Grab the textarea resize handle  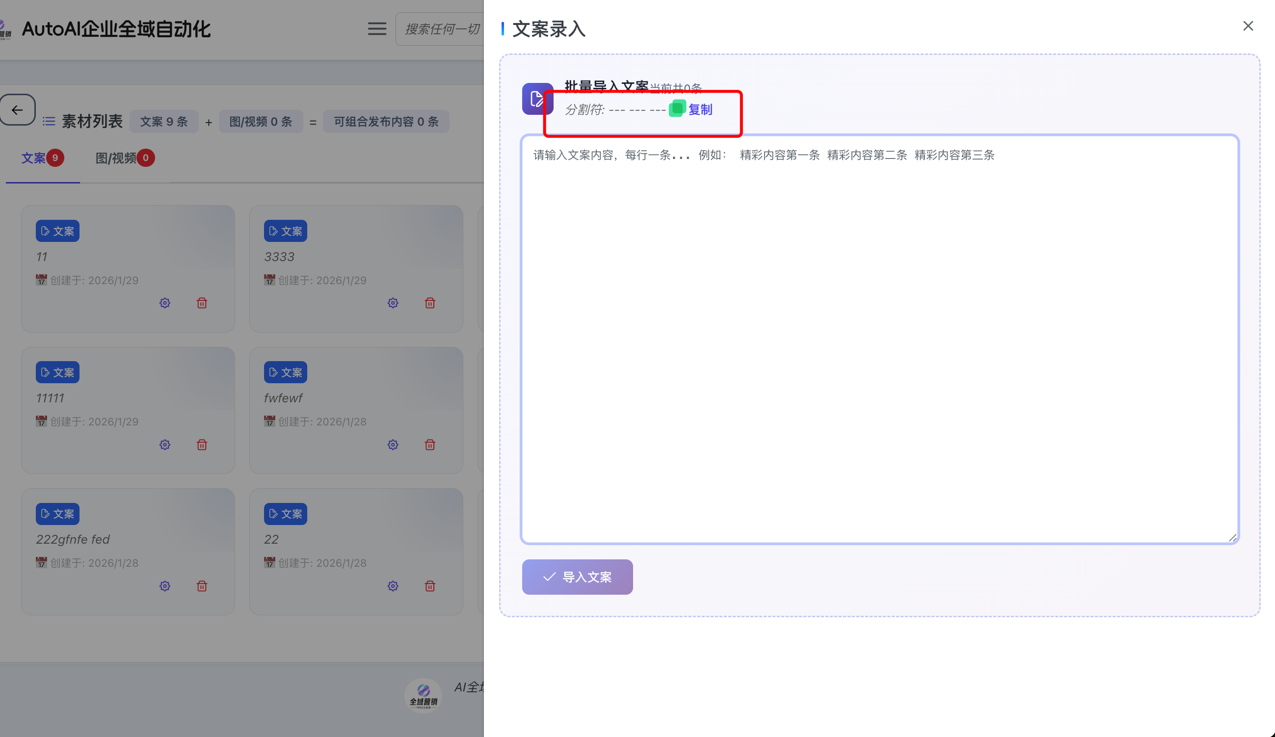[x=1232, y=538]
